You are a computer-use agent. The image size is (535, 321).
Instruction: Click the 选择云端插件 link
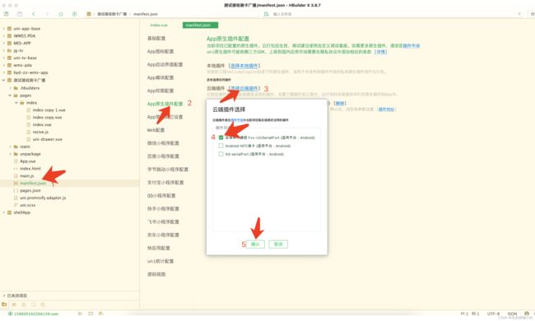point(244,88)
